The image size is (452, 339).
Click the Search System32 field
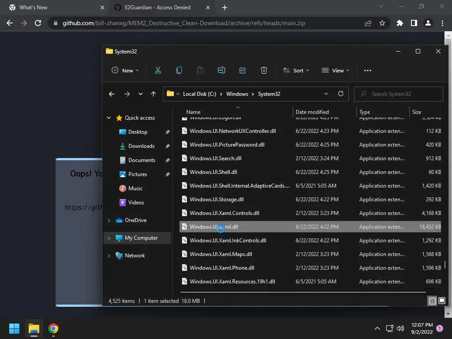[x=399, y=94]
